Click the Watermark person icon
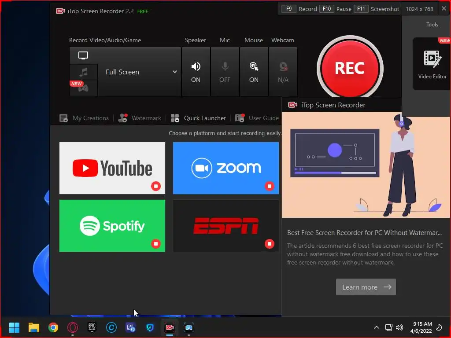The image size is (451, 338). (123, 118)
